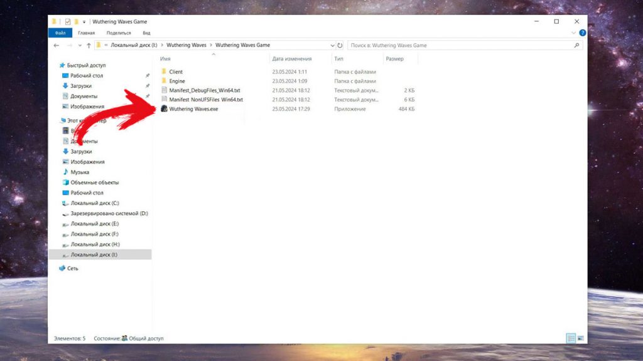Click Локальный диск (I:) breadcrumb segment
The height and width of the screenshot is (361, 643).
(134, 45)
